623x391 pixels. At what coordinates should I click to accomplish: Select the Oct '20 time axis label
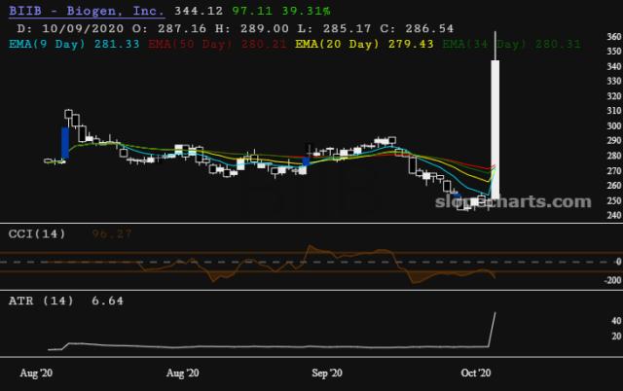point(476,373)
